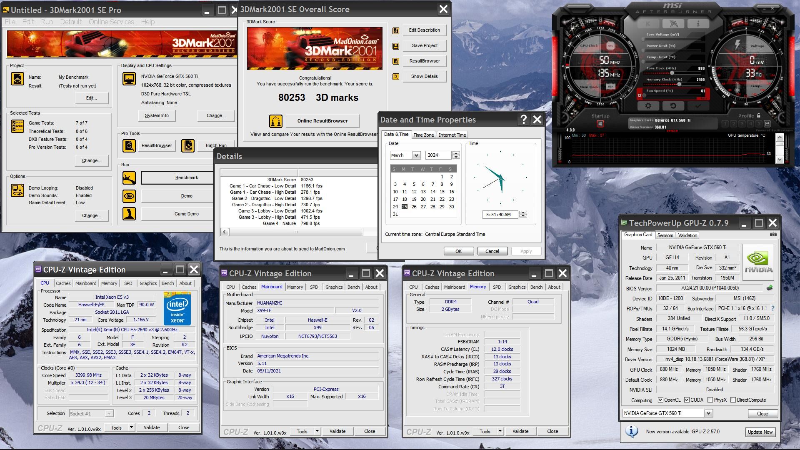Open Caches tab in leftmost CPU-Z window

63,283
